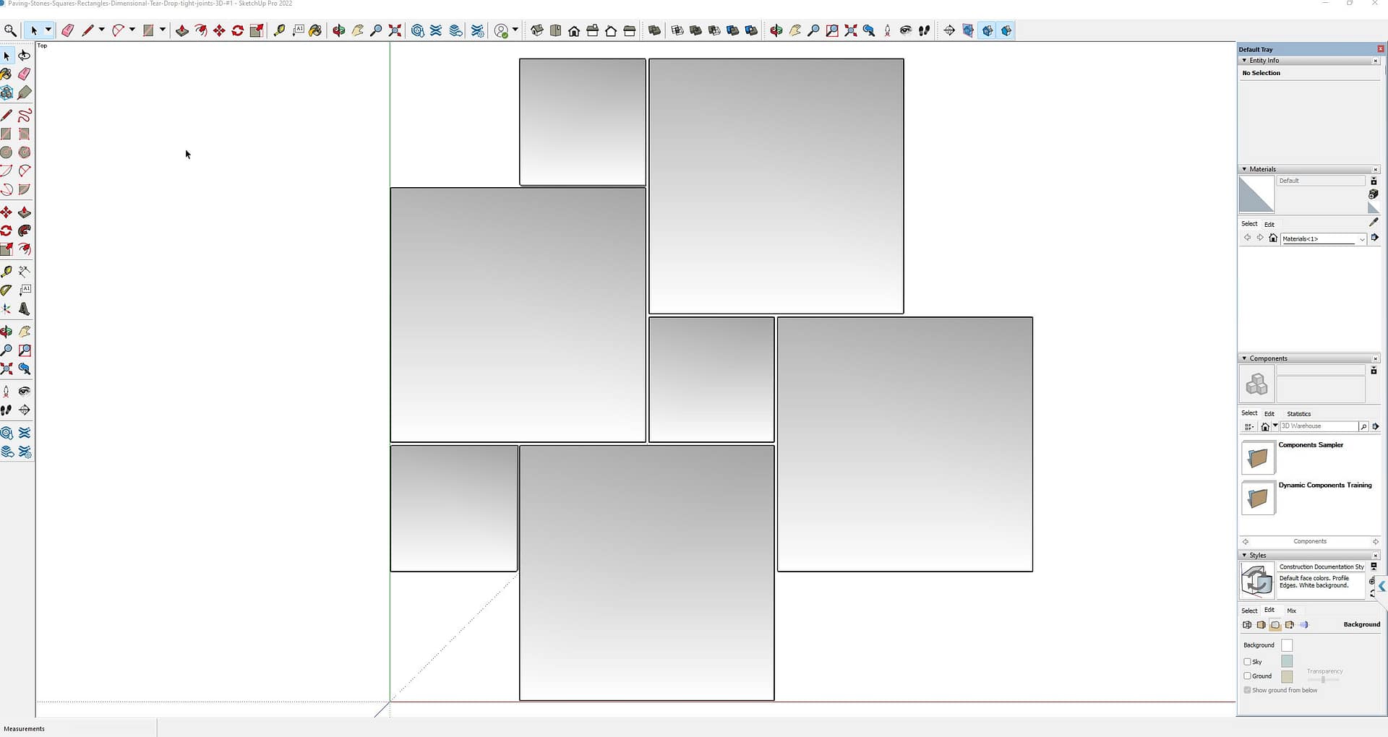Click the Search magnifier at toolbar start
Screen dimensions: 1388x737
click(x=10, y=30)
